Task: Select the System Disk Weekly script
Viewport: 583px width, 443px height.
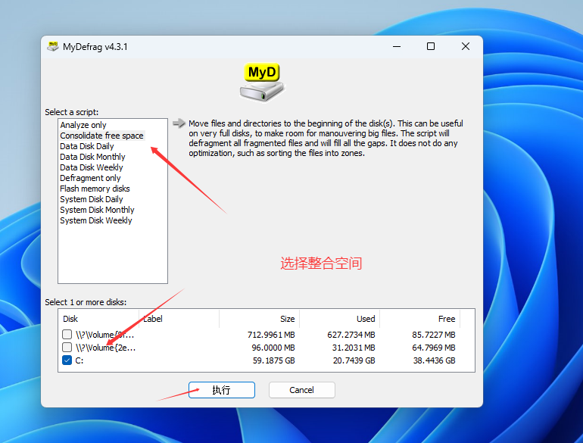Action: (x=96, y=220)
